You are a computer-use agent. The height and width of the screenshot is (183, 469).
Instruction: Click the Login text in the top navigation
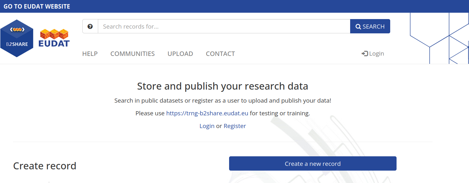click(x=377, y=54)
